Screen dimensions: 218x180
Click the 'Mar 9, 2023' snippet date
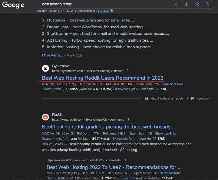point(75,55)
